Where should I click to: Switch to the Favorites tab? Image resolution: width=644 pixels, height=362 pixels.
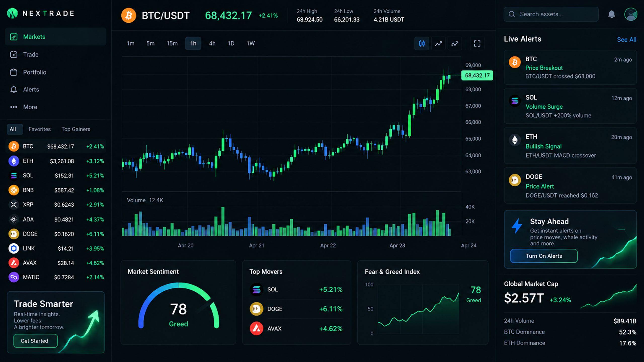[39, 129]
